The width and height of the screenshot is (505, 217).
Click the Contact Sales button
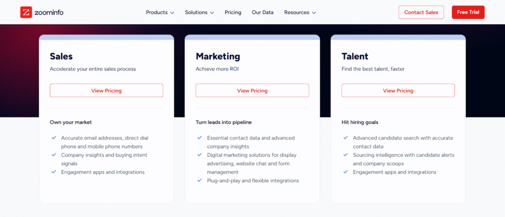coord(421,12)
